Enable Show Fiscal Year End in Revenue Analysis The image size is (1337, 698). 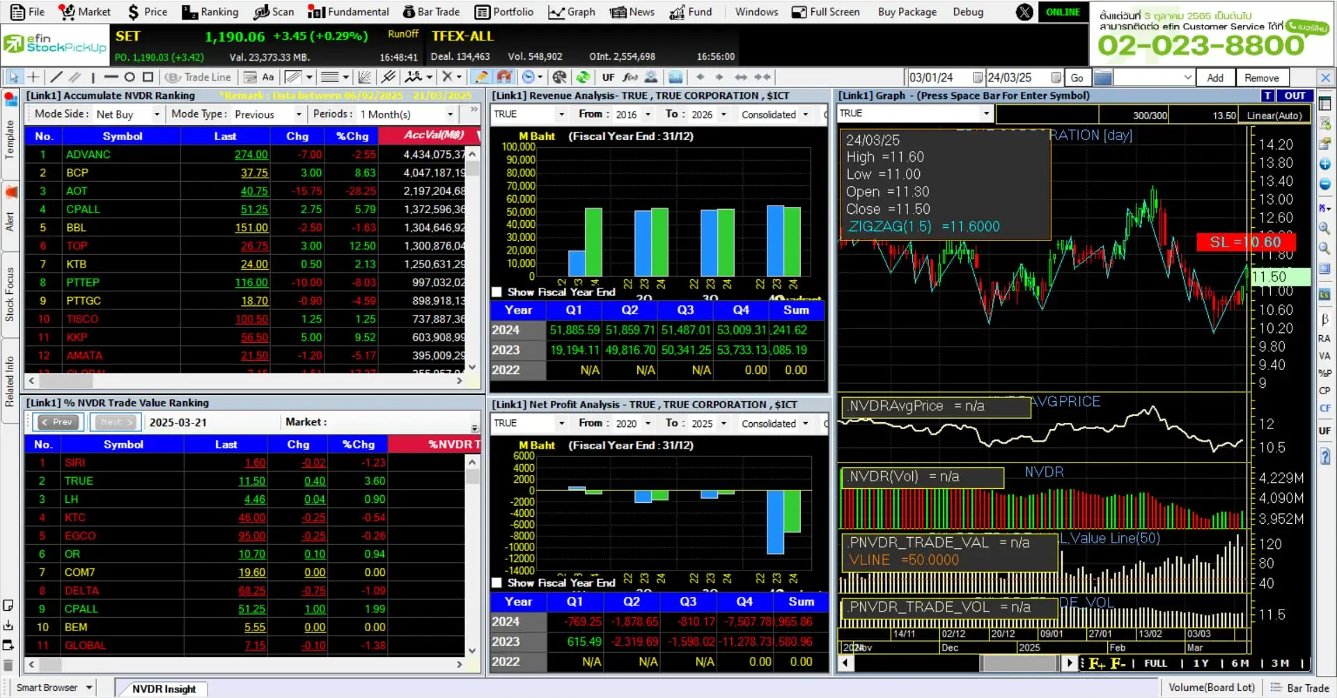click(497, 293)
